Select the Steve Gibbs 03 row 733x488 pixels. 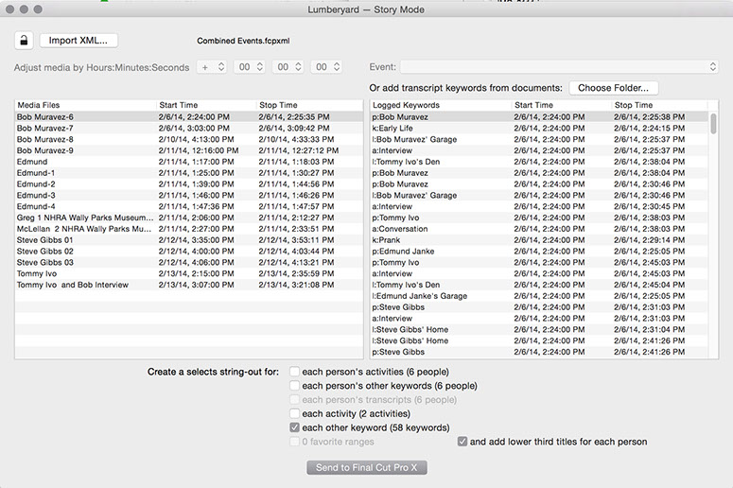coord(189,263)
